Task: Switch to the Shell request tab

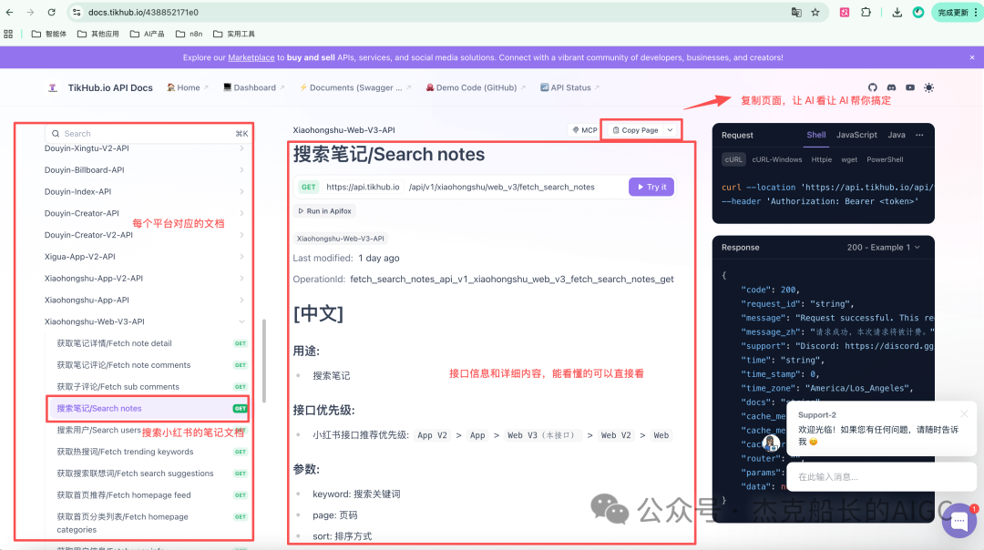Action: coord(815,135)
